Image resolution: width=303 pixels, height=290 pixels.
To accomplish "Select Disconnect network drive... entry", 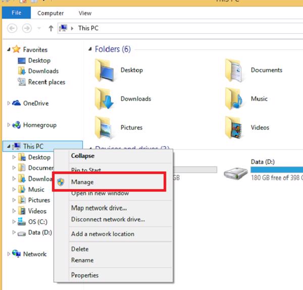I will click(108, 219).
